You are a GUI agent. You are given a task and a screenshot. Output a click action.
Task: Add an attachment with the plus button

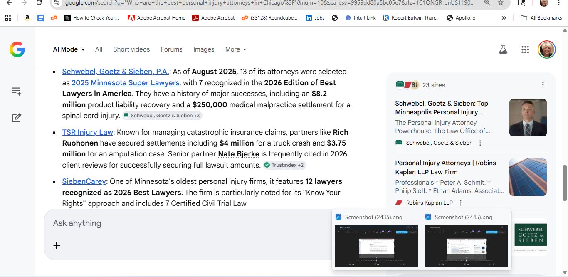click(x=57, y=245)
